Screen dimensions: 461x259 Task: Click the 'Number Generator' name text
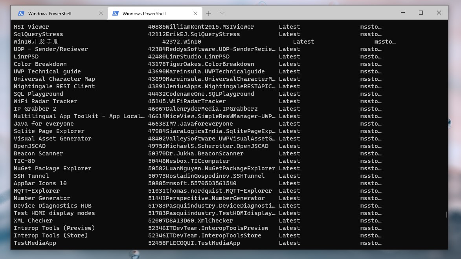42,198
